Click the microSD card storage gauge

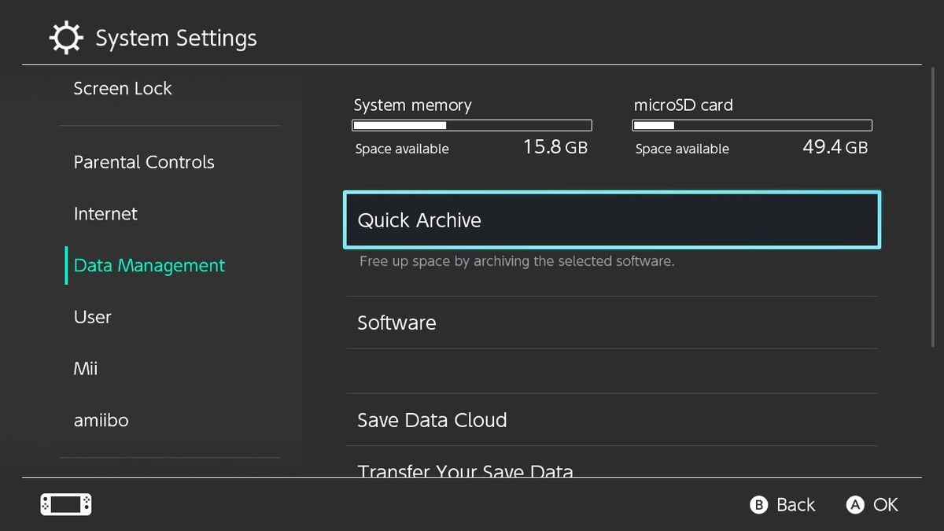[751, 125]
